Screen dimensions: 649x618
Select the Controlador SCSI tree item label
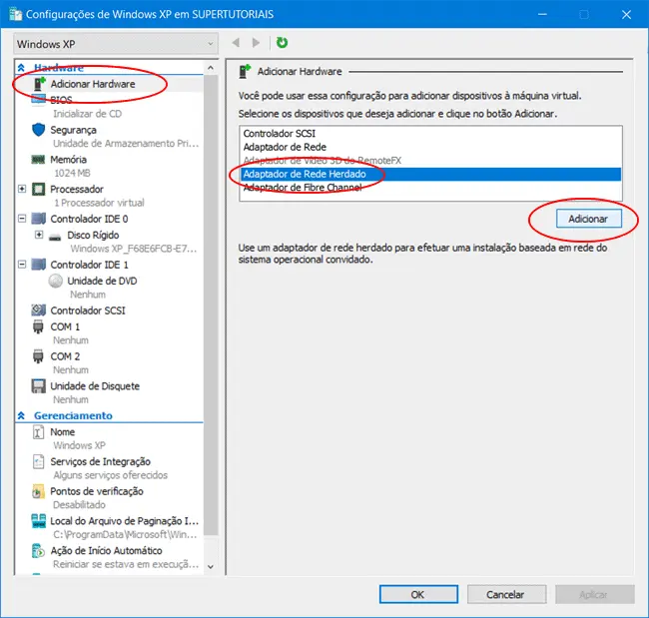click(88, 310)
